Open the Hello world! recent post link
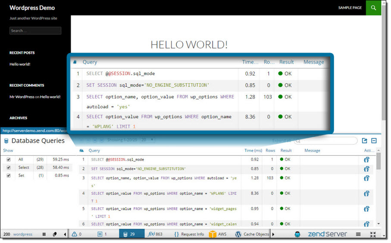This screenshot has height=243, width=391. [x=20, y=64]
